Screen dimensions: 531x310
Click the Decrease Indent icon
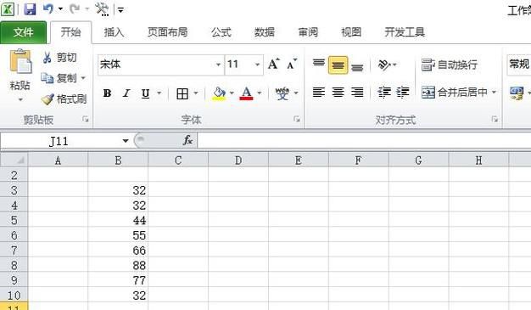tap(384, 93)
